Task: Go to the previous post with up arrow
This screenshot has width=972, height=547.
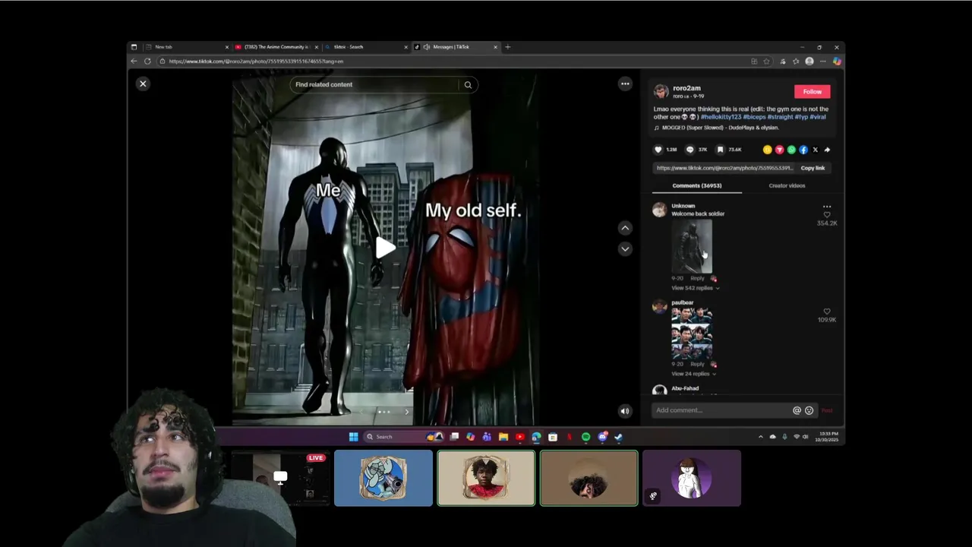Action: point(625,228)
